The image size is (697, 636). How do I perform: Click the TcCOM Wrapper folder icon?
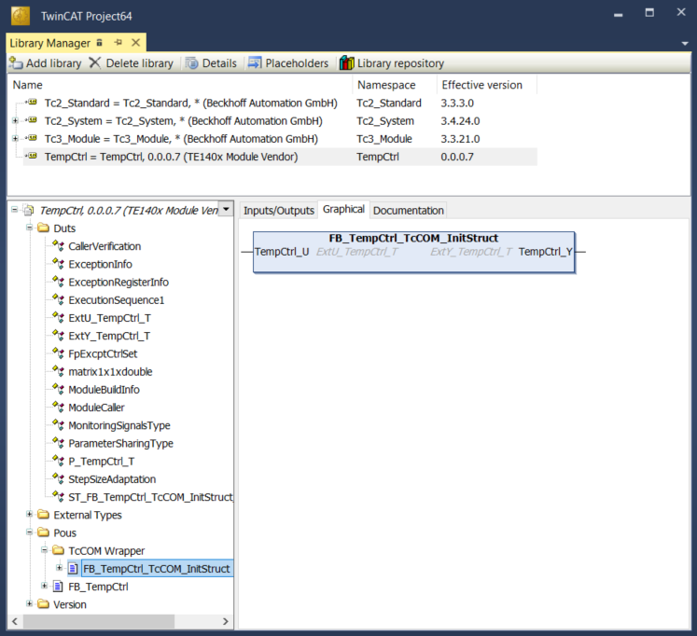58,551
